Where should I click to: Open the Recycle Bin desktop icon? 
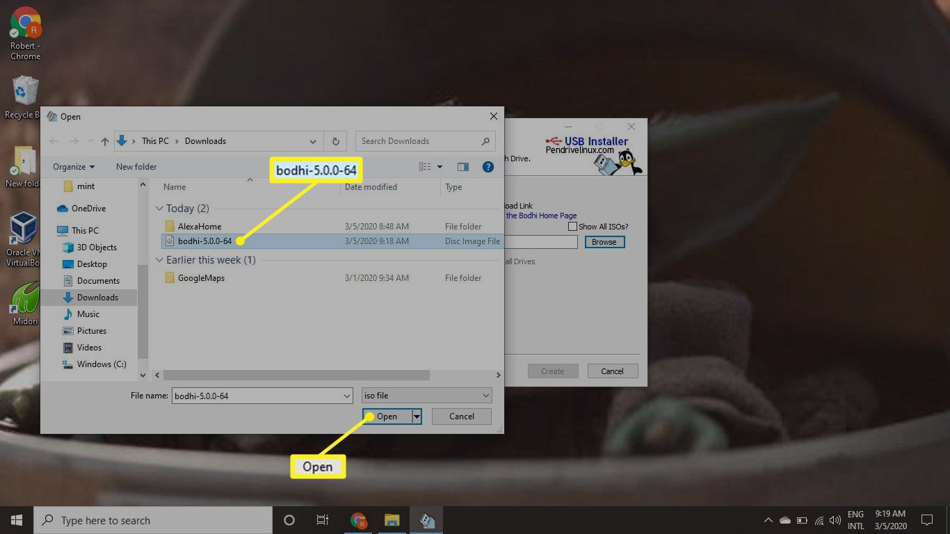tap(24, 98)
